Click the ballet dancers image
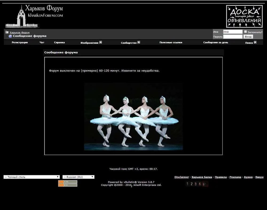This screenshot has height=210, width=267. point(133,116)
